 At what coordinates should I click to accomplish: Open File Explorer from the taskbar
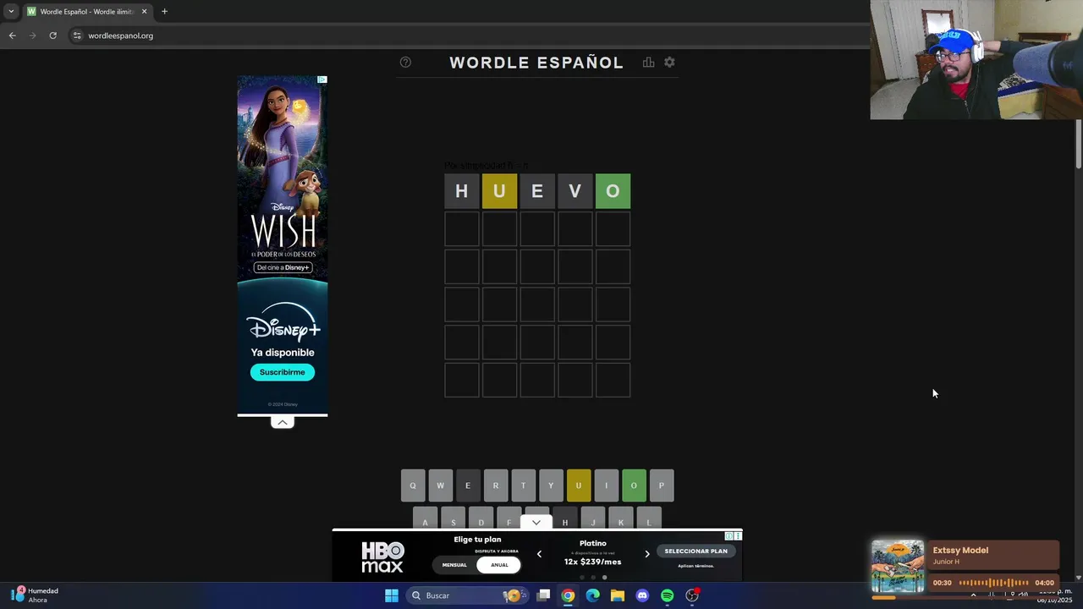coord(618,595)
